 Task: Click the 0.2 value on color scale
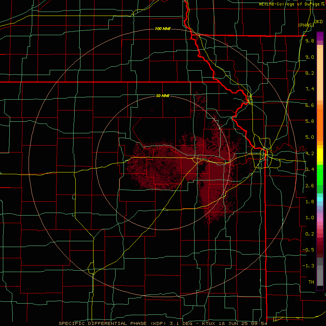[310, 234]
